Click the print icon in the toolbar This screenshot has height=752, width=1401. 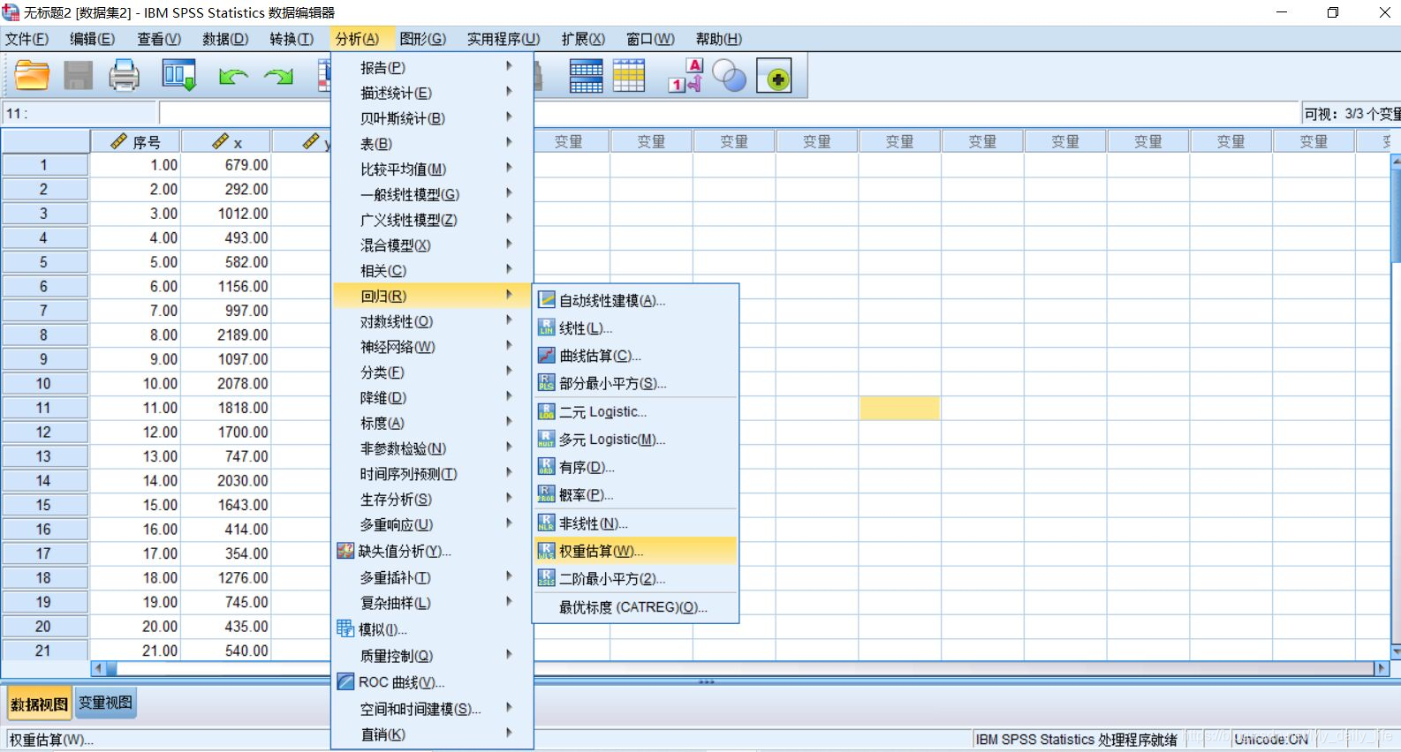124,76
